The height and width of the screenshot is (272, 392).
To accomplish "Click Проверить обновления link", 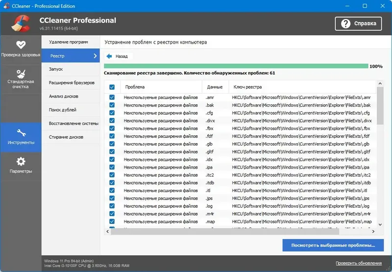I will 359,263.
